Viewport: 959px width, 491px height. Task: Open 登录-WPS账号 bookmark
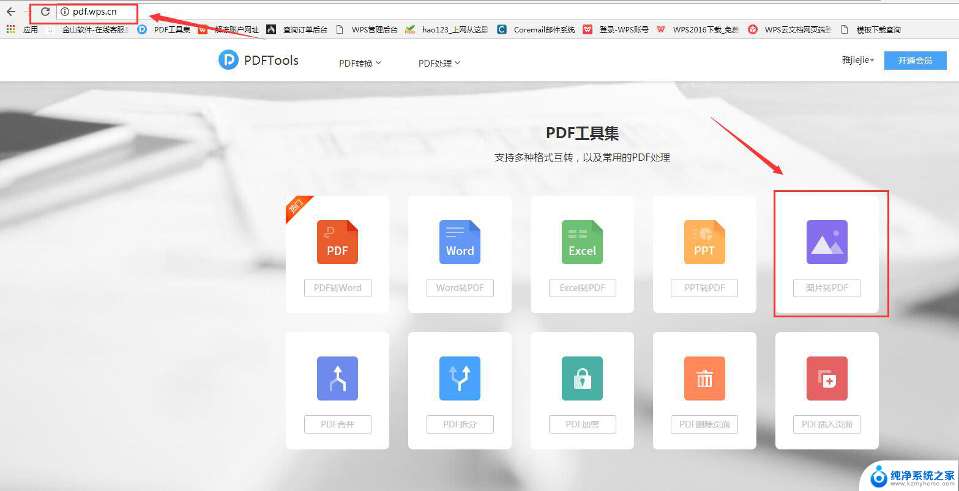click(616, 29)
